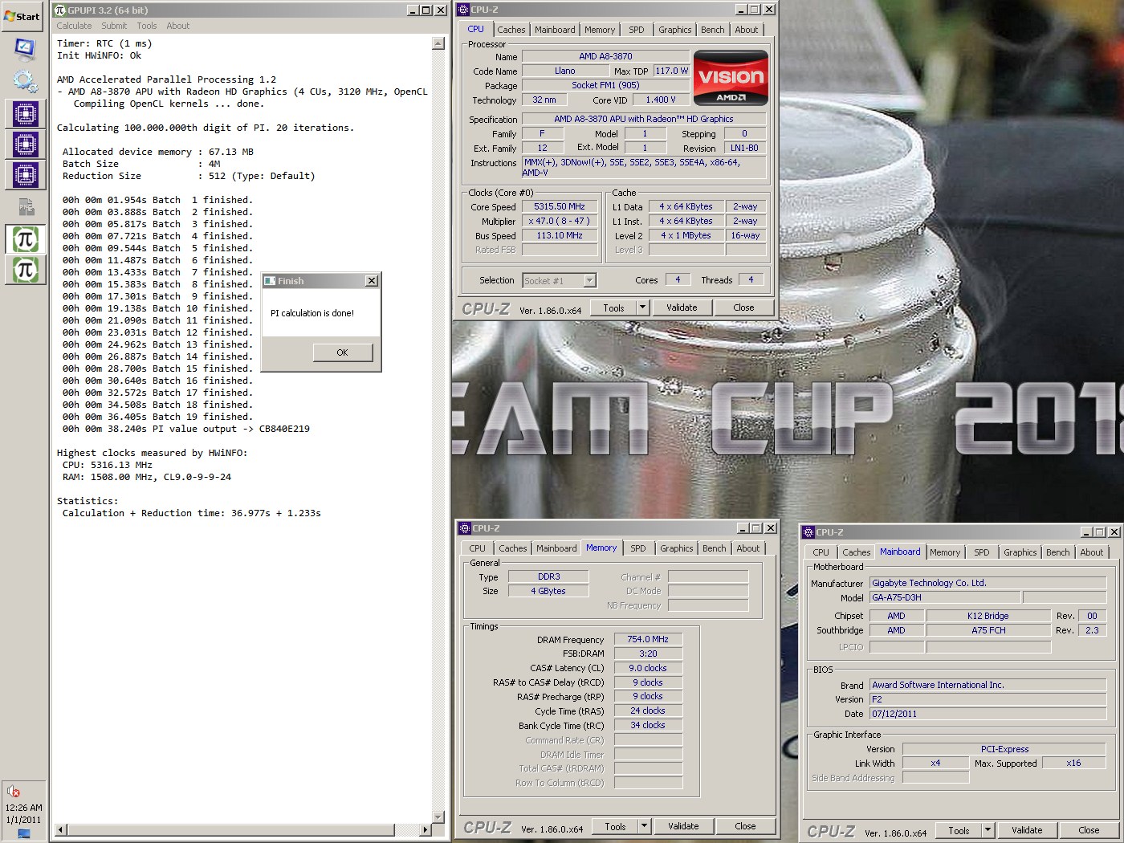The image size is (1124, 843).
Task: Activate the middle CPU-Z taskbar button
Action: click(25, 145)
